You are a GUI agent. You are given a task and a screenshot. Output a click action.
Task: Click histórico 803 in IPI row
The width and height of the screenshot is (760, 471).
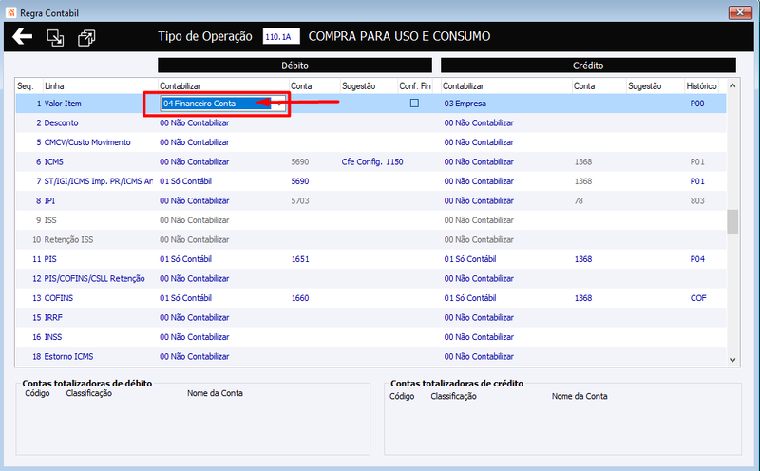[697, 200]
